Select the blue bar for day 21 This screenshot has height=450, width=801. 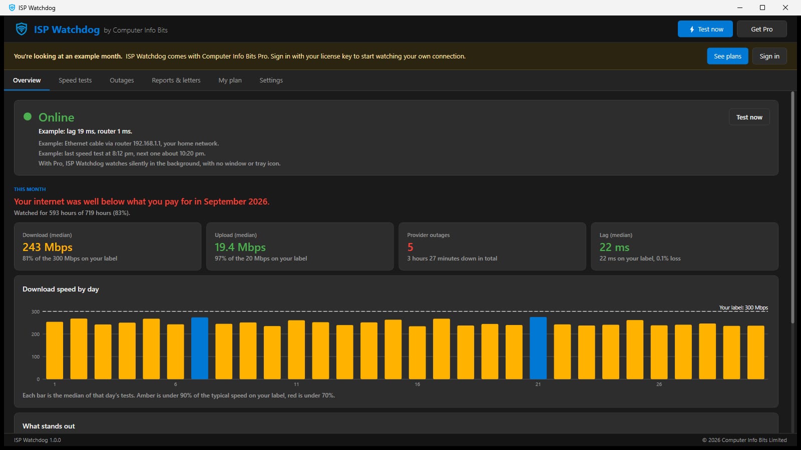coord(538,348)
